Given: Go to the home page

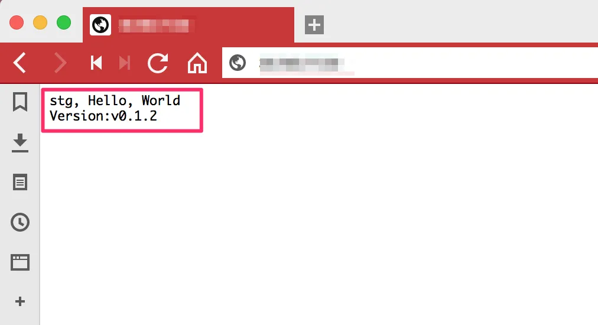Looking at the screenshot, I should click(x=197, y=63).
